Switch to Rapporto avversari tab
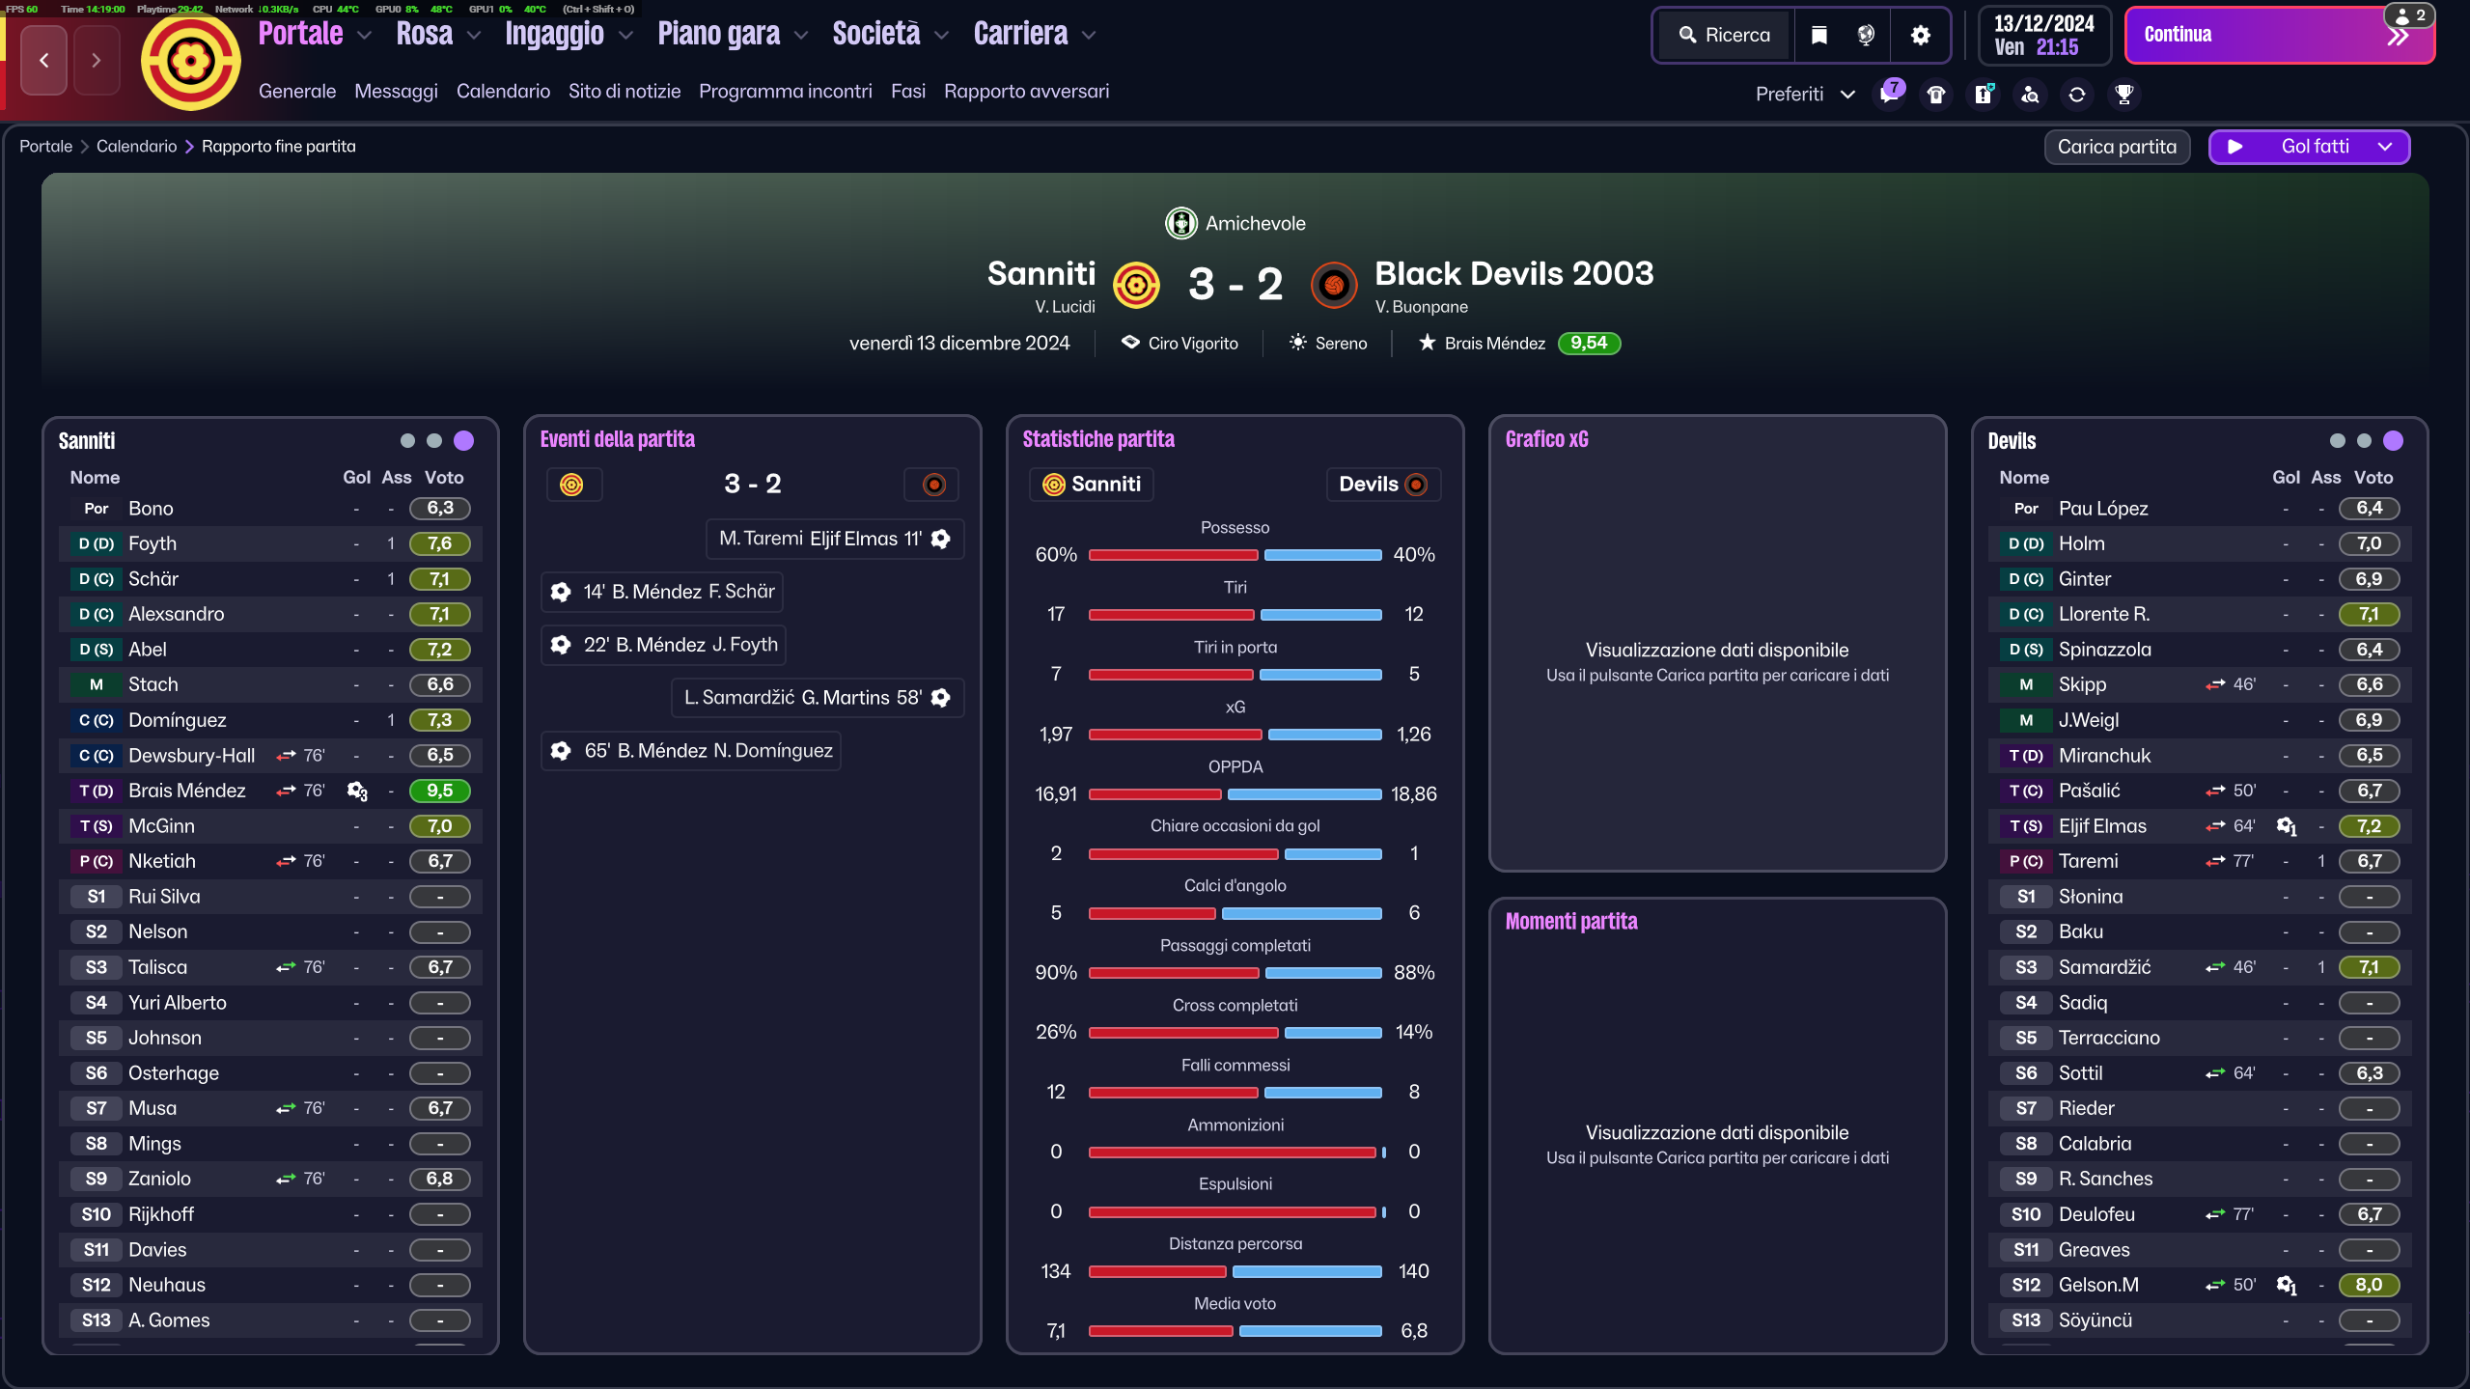Screen dimensions: 2470x1389 pos(1026,92)
